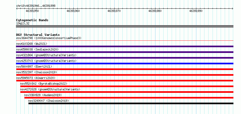This screenshot has height=114, width=241.
Task: Click the red bar for nsv5600997
Action: pyautogui.click(x=125, y=69)
